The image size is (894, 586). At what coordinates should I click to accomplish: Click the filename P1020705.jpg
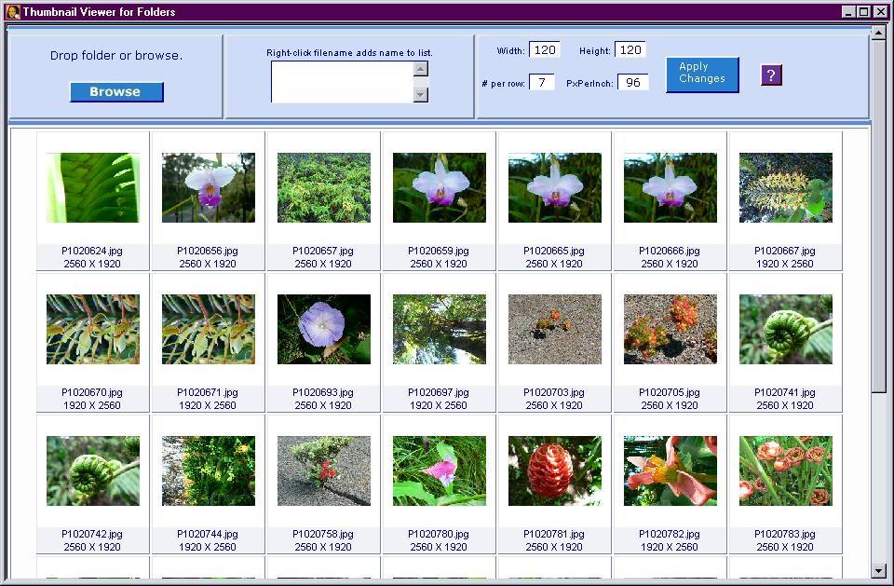670,392
